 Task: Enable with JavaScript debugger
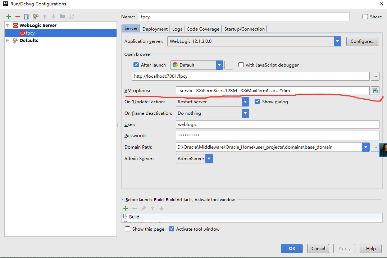click(241, 65)
